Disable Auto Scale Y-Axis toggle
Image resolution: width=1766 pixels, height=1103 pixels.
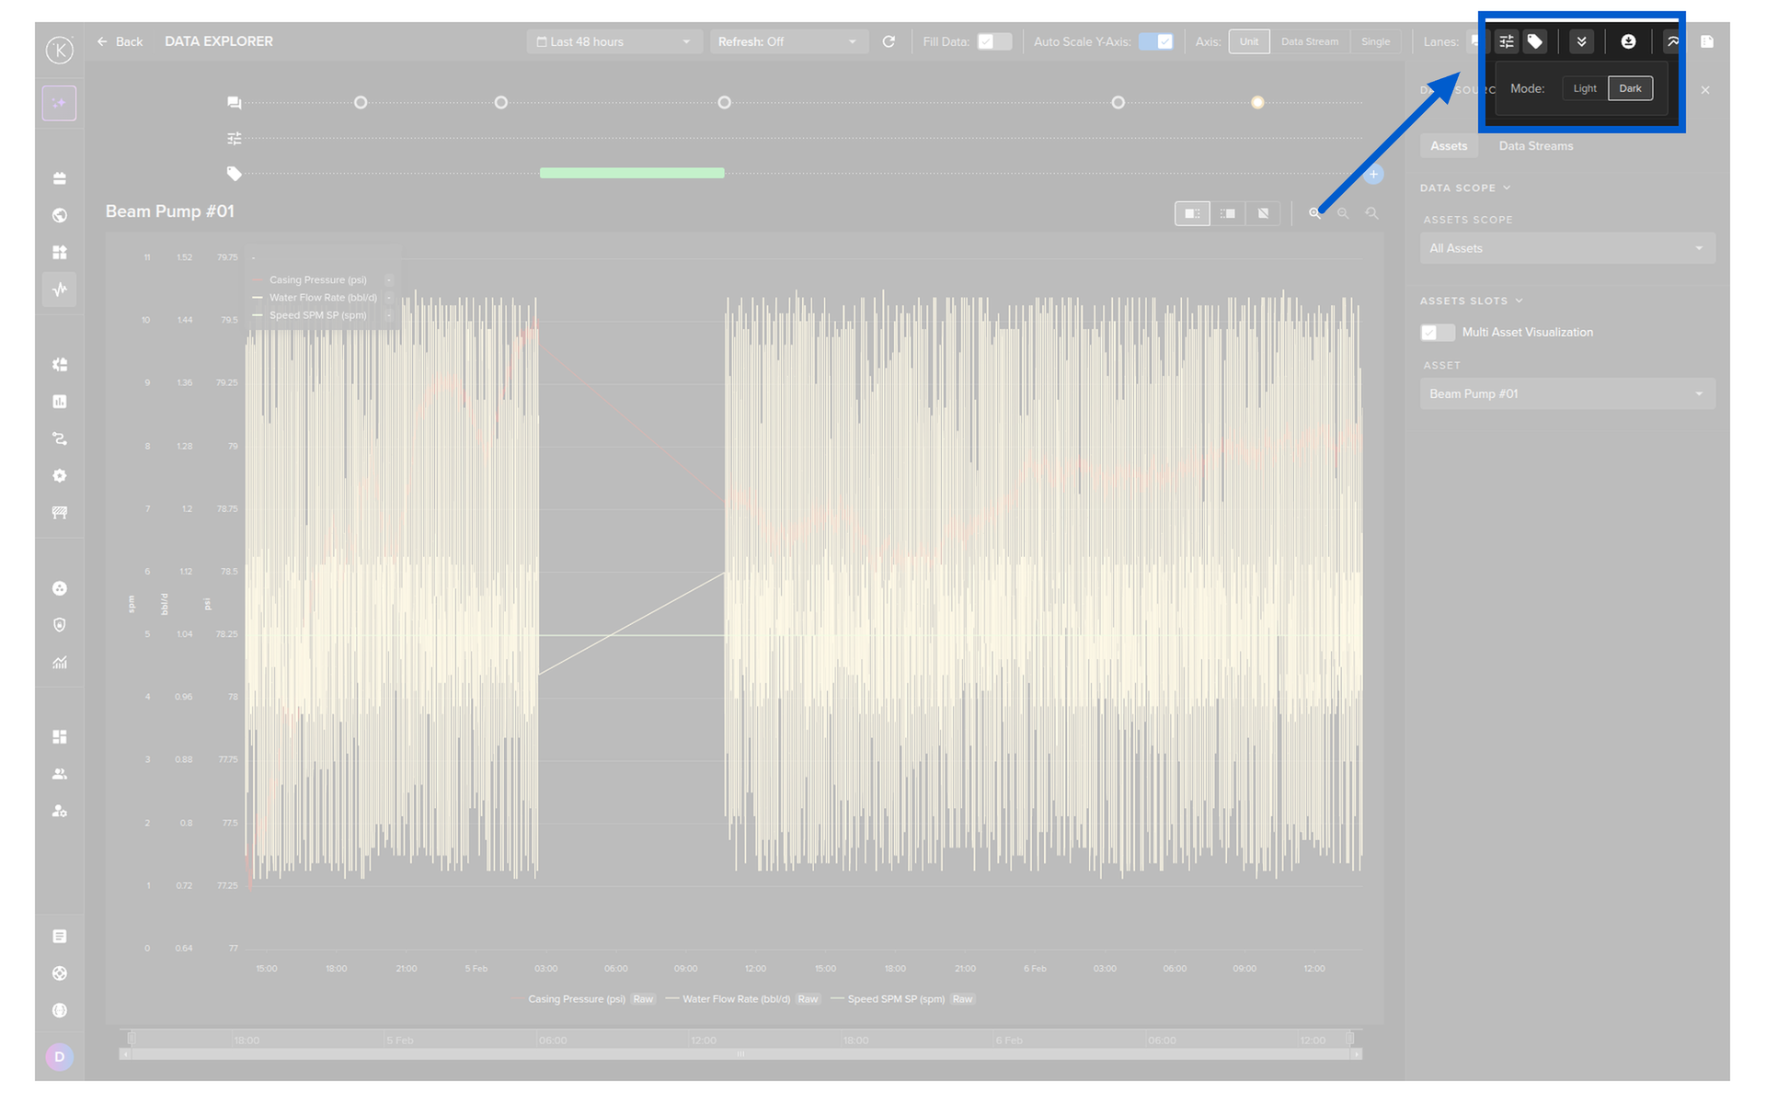[x=1156, y=41]
